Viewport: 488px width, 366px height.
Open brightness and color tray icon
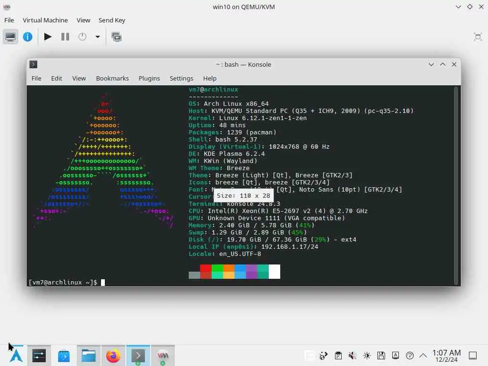pos(367,356)
